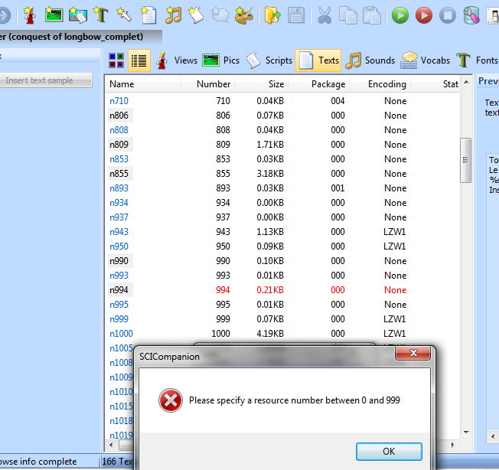The width and height of the screenshot is (499, 470).
Task: Click the stop button in toolbar
Action: click(448, 15)
